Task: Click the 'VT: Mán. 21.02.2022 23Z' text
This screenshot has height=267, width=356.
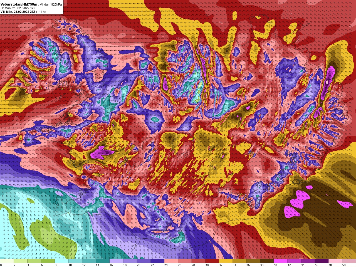Action: coord(18,12)
